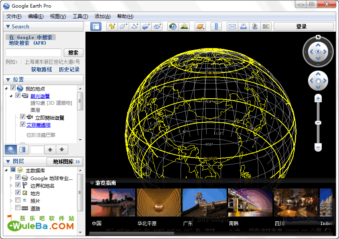Move up with the hand control arrow
Image resolution: width=339 pixels, height=239 pixels.
(x=318, y=74)
